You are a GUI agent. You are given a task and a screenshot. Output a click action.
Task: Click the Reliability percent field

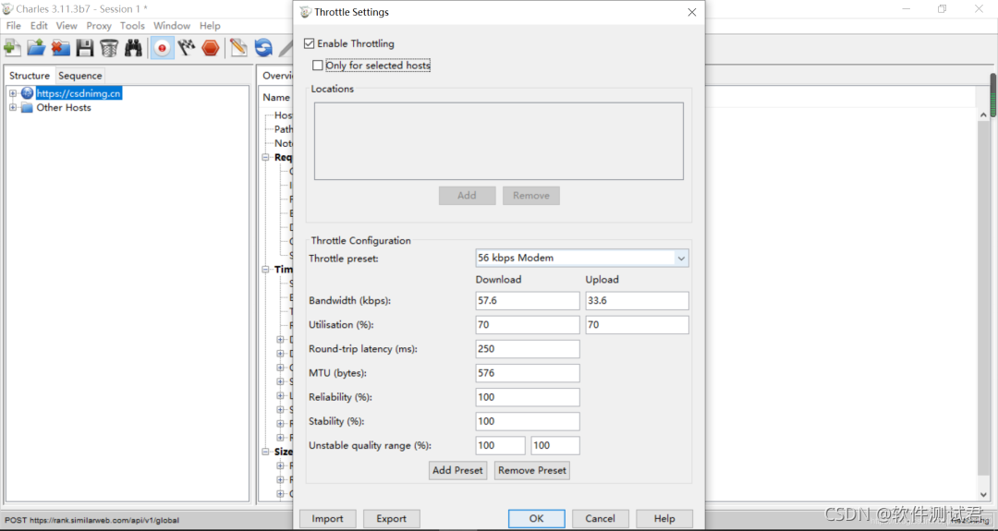(528, 397)
